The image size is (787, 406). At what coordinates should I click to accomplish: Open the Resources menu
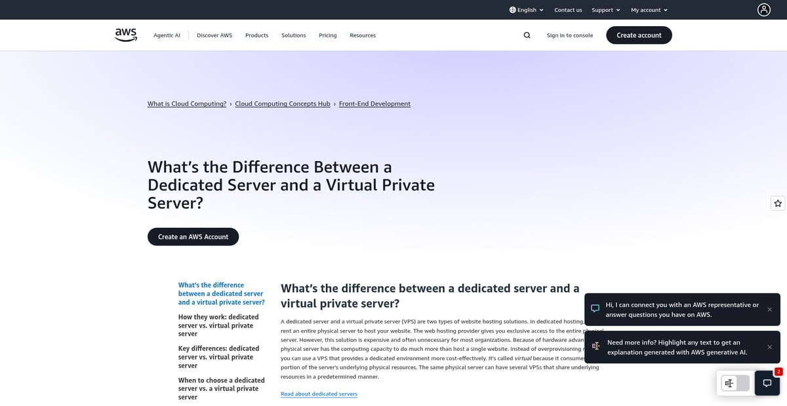pos(363,35)
